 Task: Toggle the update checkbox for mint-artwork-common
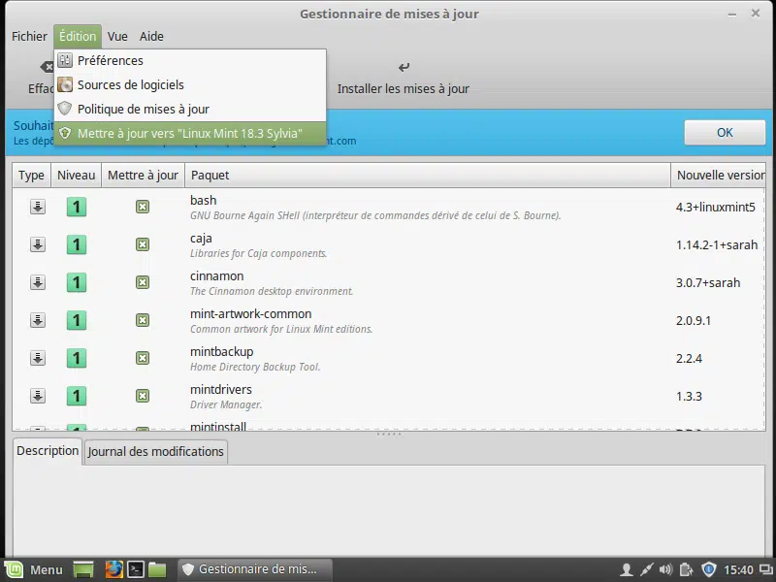[x=143, y=320]
